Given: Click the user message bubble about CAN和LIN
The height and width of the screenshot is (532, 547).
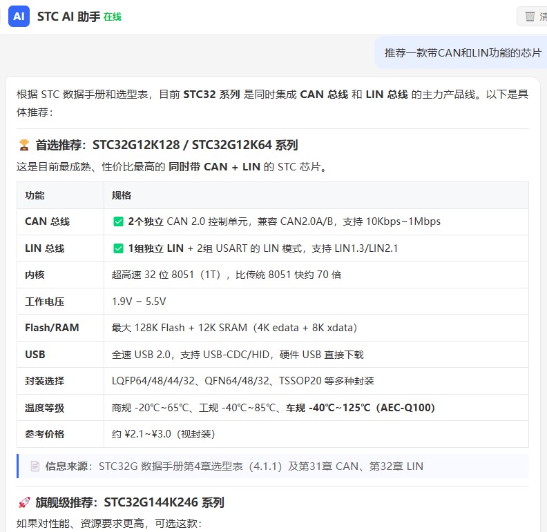Looking at the screenshot, I should click(x=461, y=52).
